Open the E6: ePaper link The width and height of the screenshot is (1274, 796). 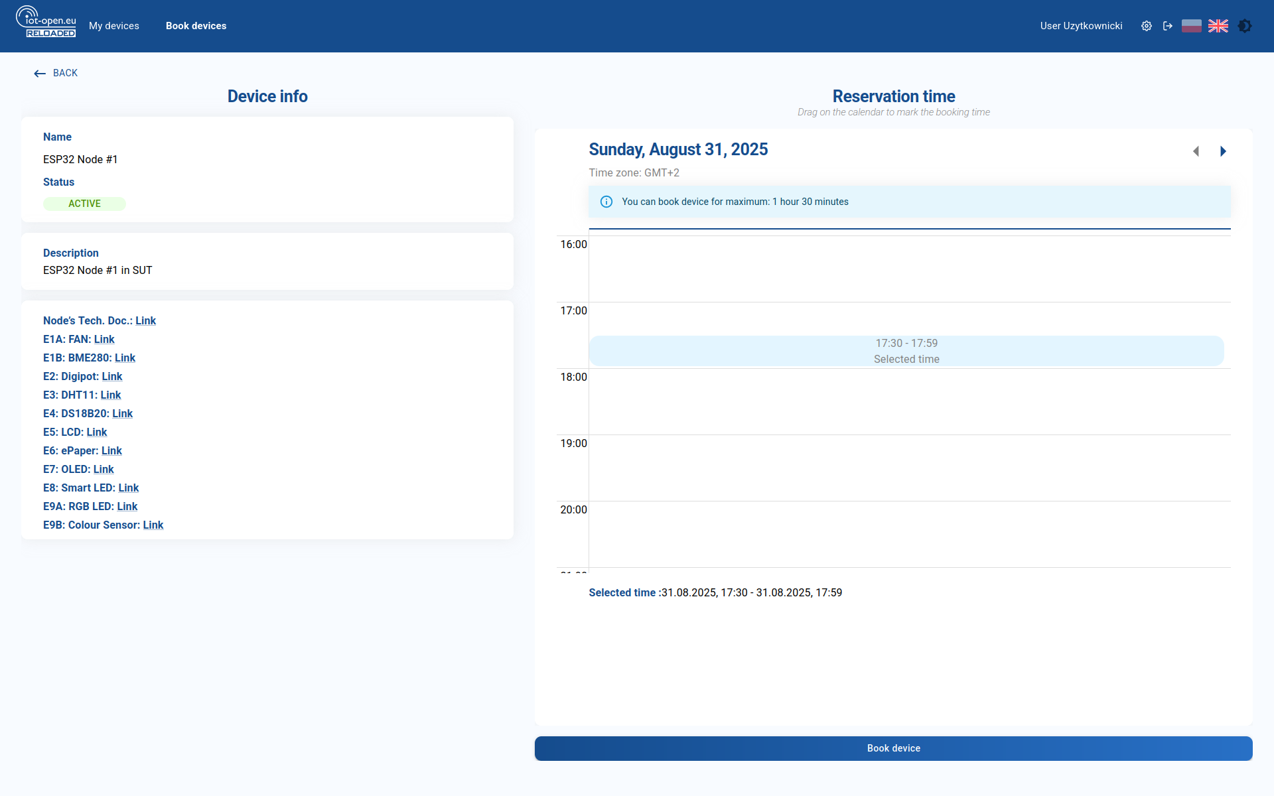tap(111, 450)
